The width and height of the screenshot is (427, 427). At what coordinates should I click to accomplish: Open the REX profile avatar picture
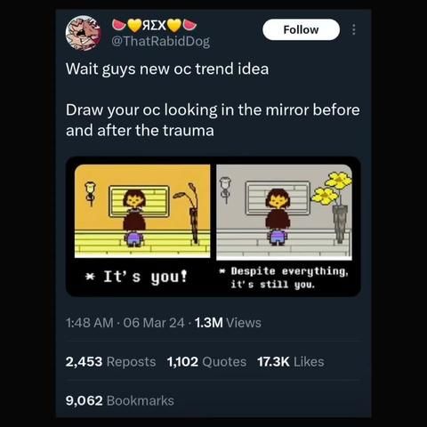point(84,33)
